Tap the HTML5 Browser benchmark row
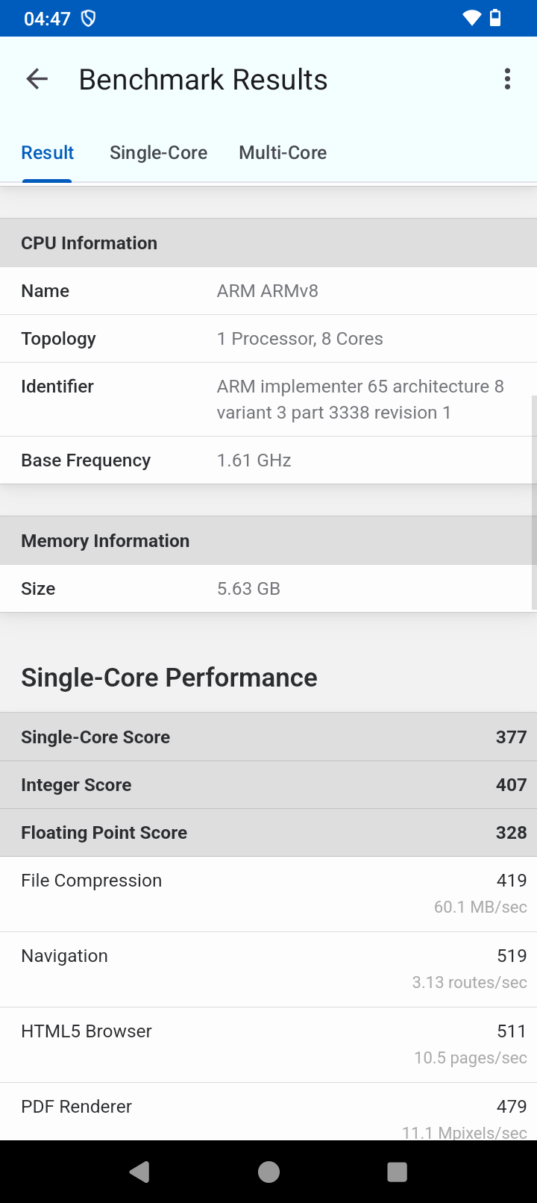 click(268, 1044)
